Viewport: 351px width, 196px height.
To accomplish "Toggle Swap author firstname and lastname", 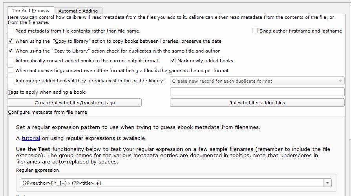I will click(255, 31).
